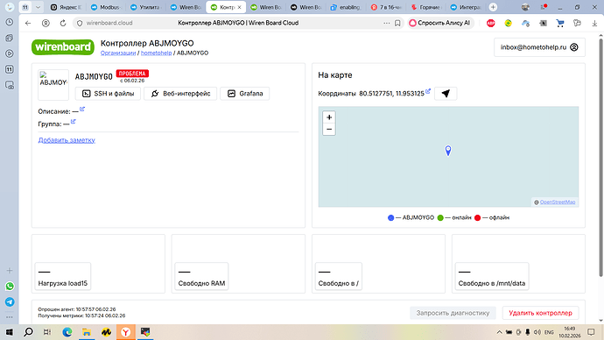This screenshot has width=604, height=340.
Task: Switch to the Modbus tab
Action: 105,7
